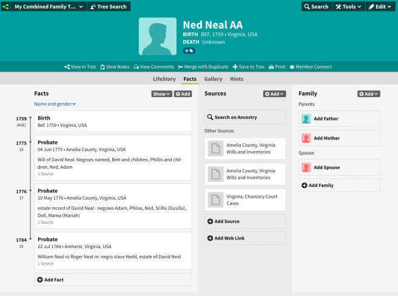
Task: Click 1 Source under 1775 Probate
Action: pos(46,174)
